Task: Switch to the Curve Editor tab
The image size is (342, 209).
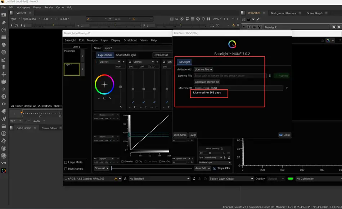Action: coord(49,128)
